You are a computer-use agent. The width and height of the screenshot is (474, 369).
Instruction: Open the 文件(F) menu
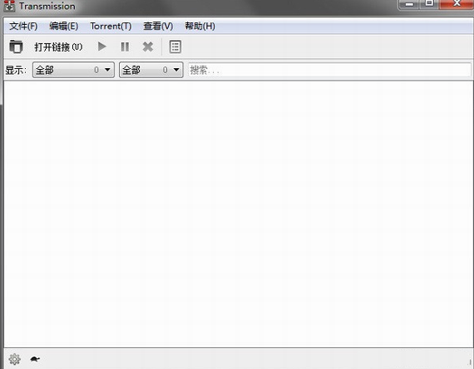click(x=23, y=27)
